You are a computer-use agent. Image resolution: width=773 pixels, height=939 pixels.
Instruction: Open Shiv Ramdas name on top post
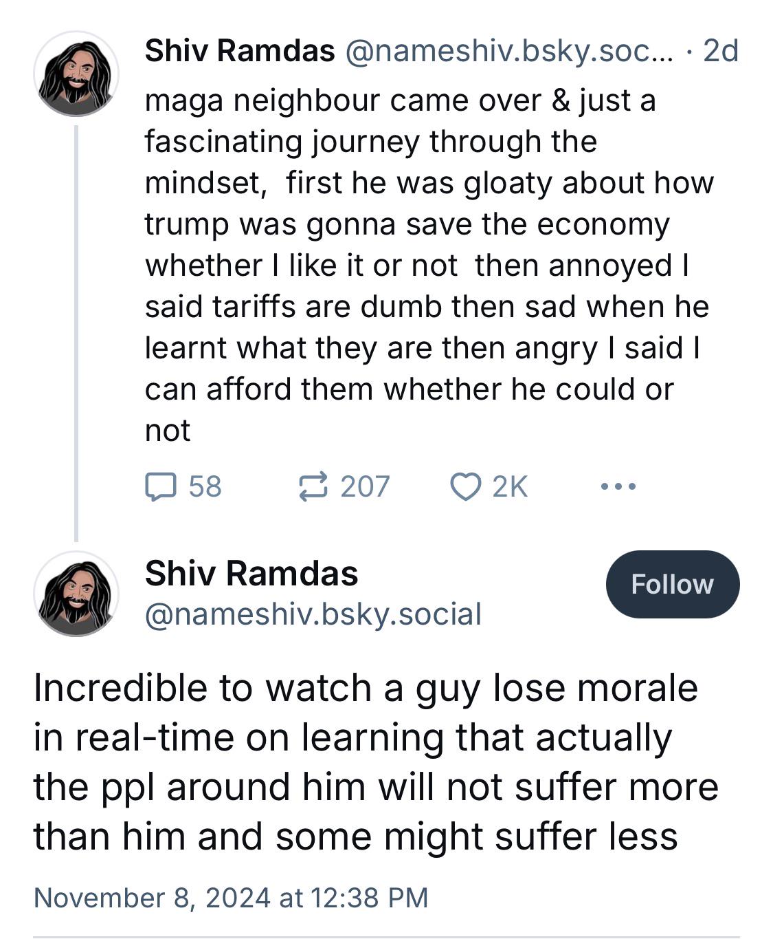[x=240, y=51]
